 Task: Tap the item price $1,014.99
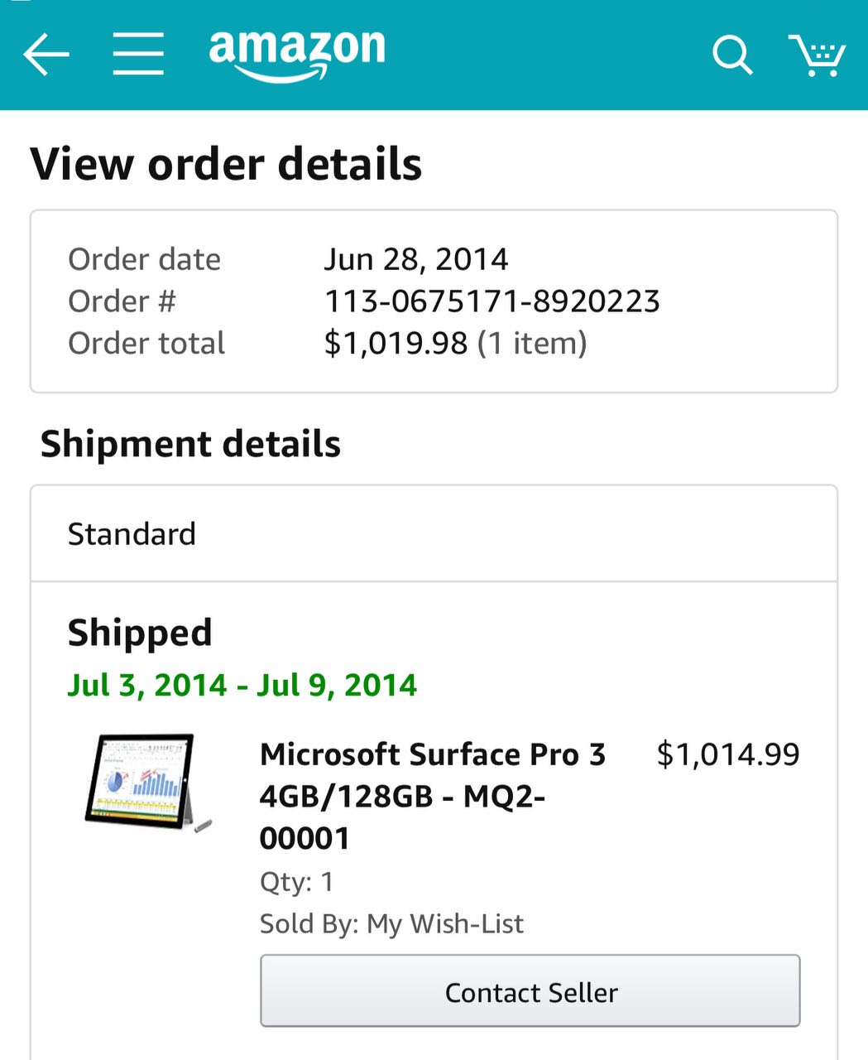tap(728, 754)
